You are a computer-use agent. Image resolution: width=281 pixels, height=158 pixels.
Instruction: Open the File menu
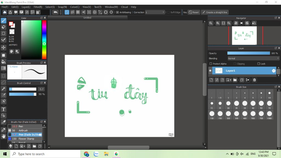point(5,7)
